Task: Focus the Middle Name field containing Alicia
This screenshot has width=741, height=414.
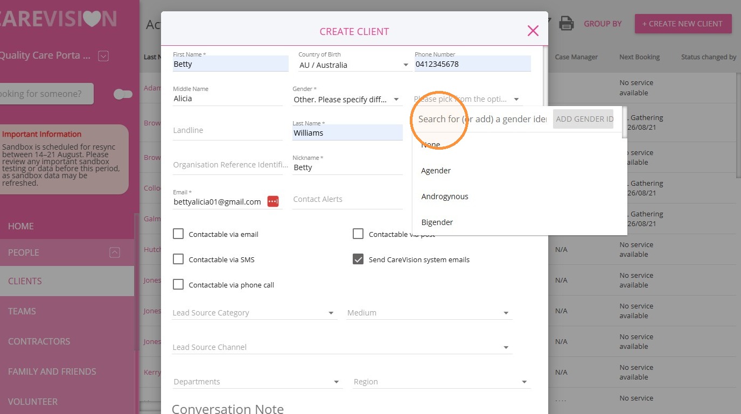Action: click(x=228, y=99)
